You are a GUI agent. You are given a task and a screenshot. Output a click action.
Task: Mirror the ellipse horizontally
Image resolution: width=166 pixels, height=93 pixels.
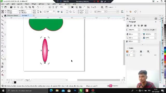point(58,12)
